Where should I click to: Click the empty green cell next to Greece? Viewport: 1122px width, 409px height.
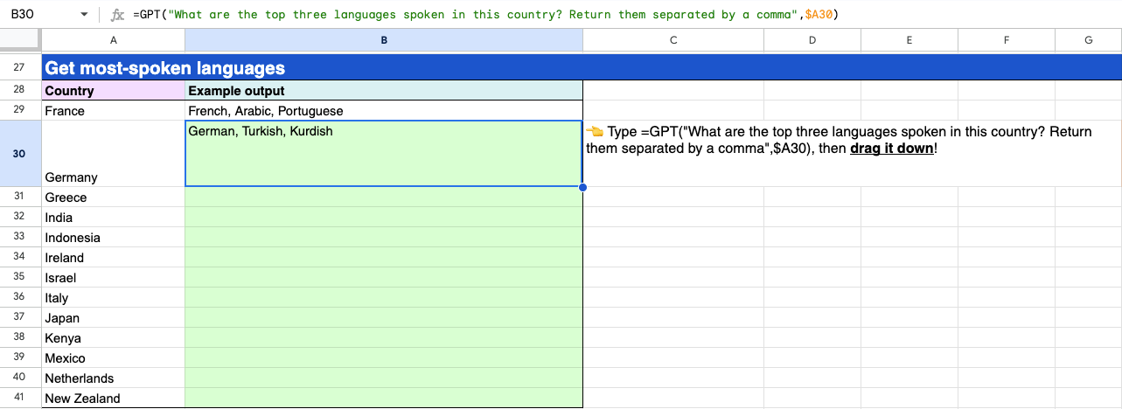coord(383,198)
